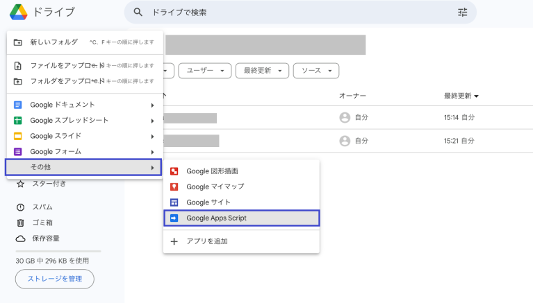Choose ファイルをアップロード menu entry
Screen dimensions: 533x303
[x=85, y=65]
